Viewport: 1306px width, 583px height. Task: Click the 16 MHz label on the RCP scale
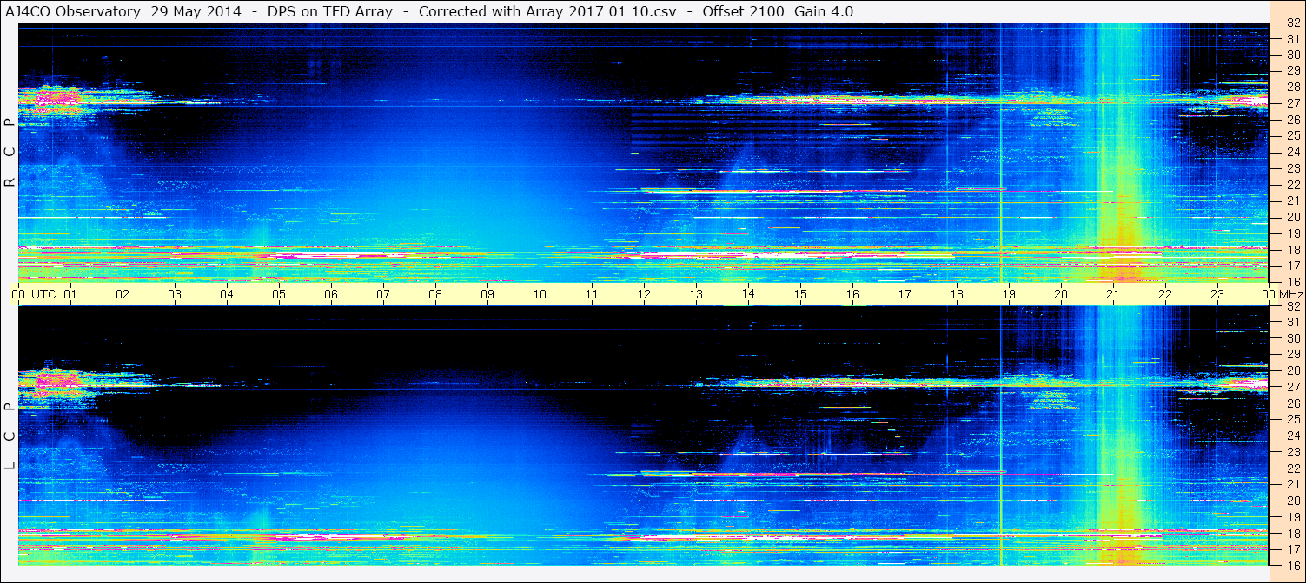(x=1292, y=281)
